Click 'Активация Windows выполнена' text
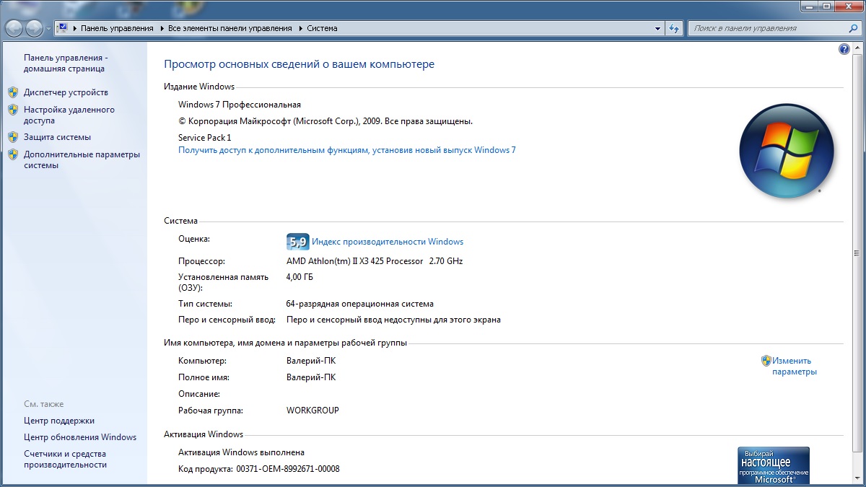The image size is (866, 487). (241, 452)
